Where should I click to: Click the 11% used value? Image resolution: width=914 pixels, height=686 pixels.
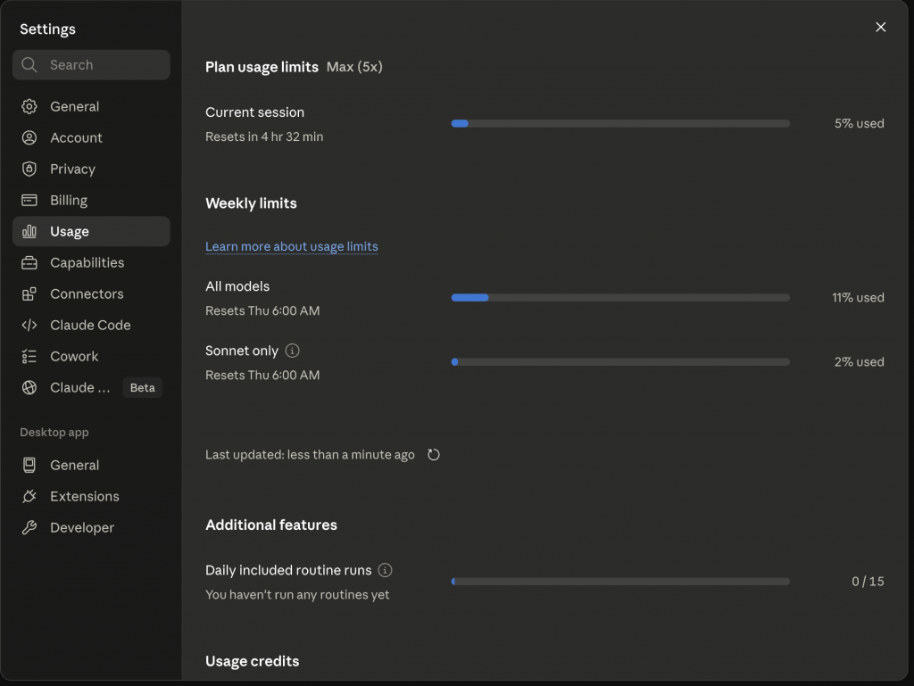tap(858, 298)
